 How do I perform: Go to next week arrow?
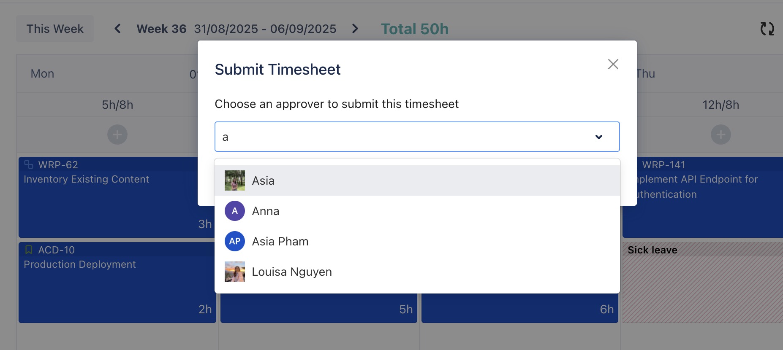[x=355, y=29]
